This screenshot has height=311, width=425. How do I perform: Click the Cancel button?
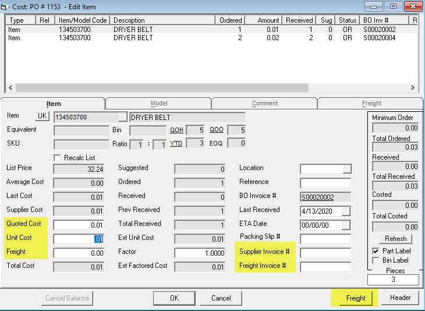(221, 298)
